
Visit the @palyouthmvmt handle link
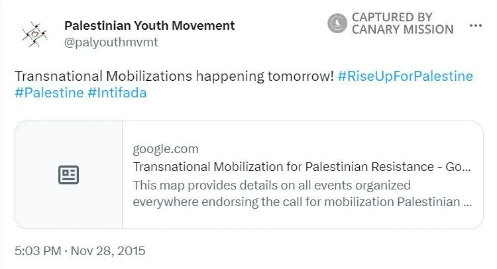pos(111,42)
